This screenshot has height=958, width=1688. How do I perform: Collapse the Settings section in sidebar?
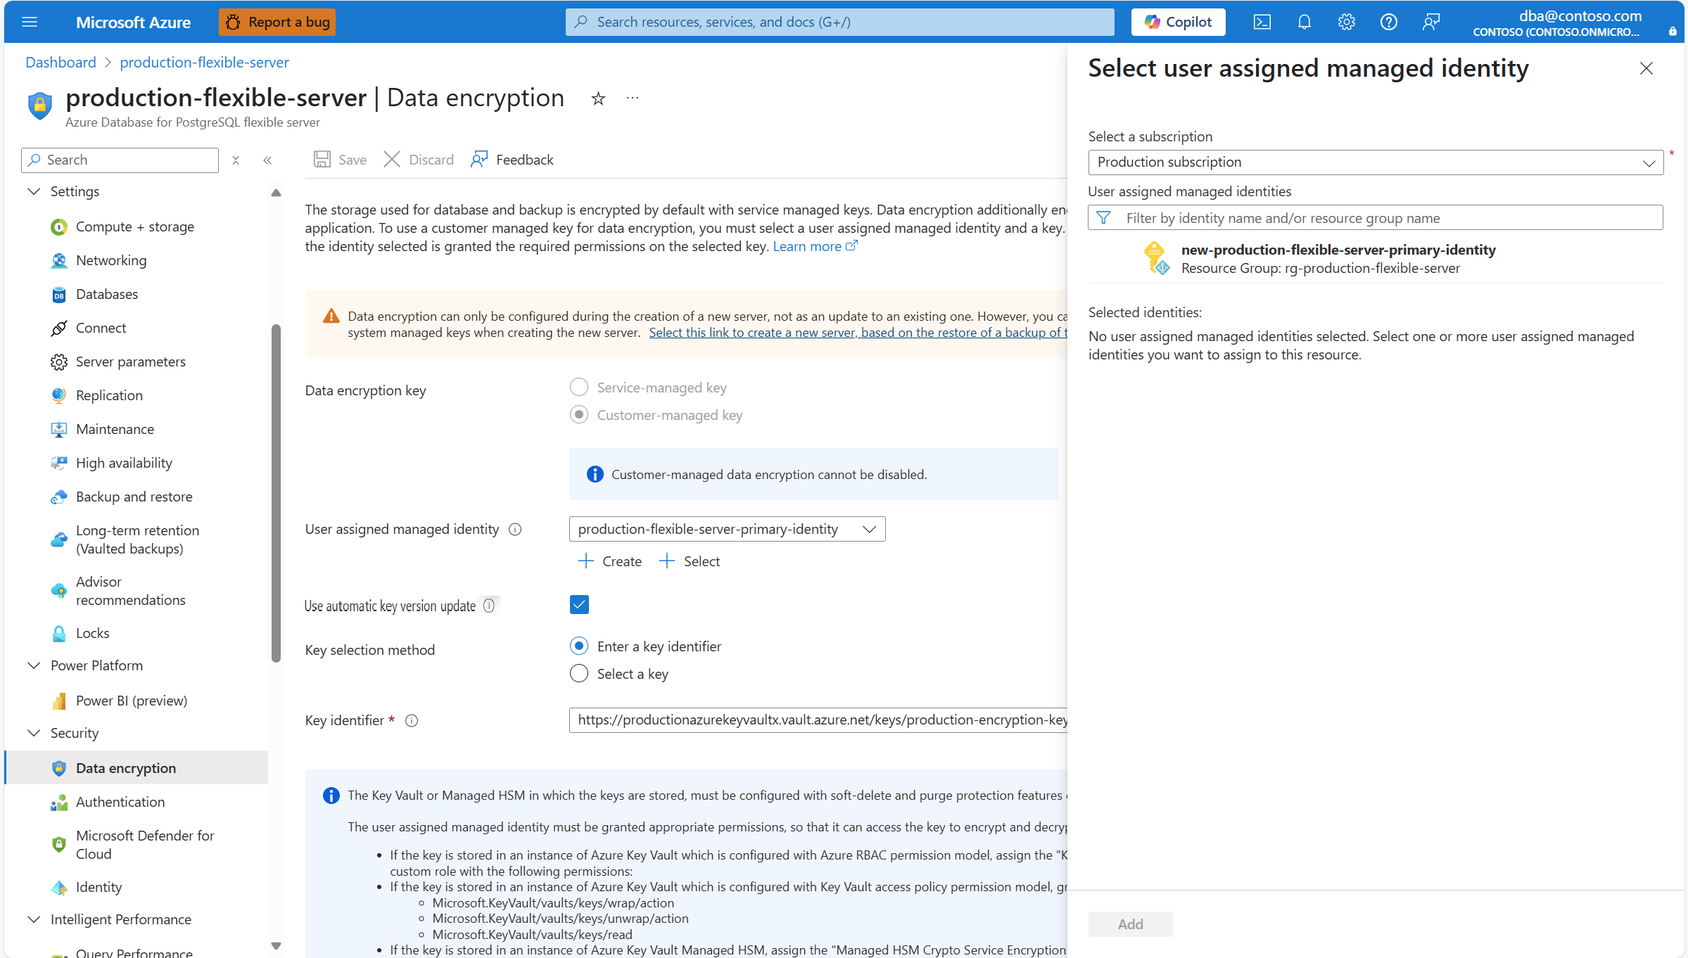(34, 191)
